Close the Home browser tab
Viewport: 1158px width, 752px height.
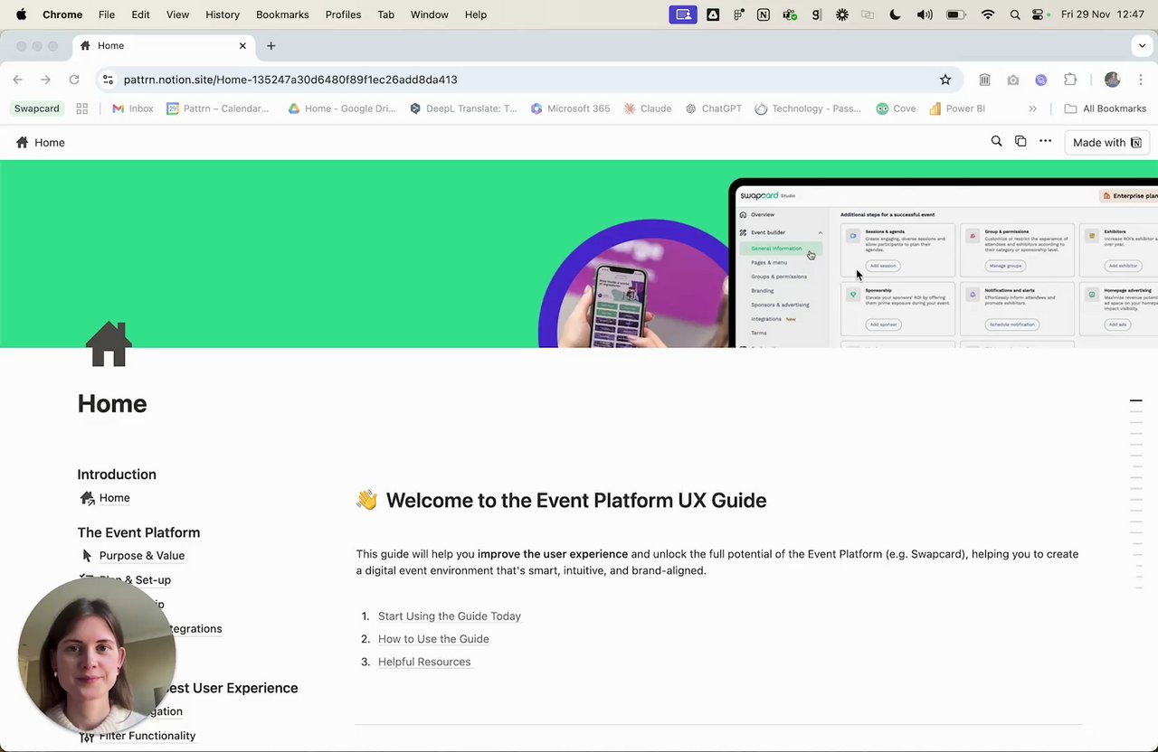pos(242,45)
